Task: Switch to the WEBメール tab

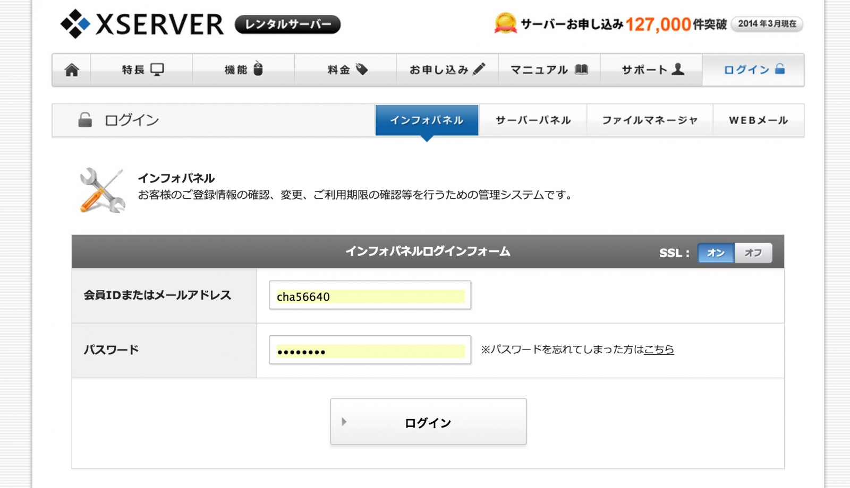Action: pyautogui.click(x=758, y=120)
